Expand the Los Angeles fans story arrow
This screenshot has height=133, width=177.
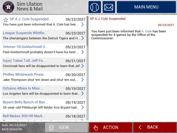click(x=82, y=94)
